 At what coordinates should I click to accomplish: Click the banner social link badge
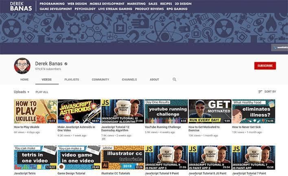point(280,47)
